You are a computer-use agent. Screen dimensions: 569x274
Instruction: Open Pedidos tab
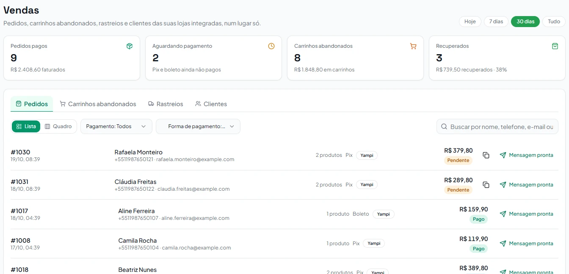pyautogui.click(x=32, y=104)
